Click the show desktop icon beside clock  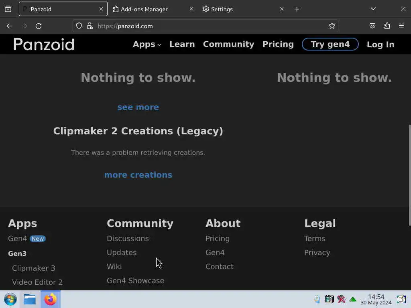point(401,299)
